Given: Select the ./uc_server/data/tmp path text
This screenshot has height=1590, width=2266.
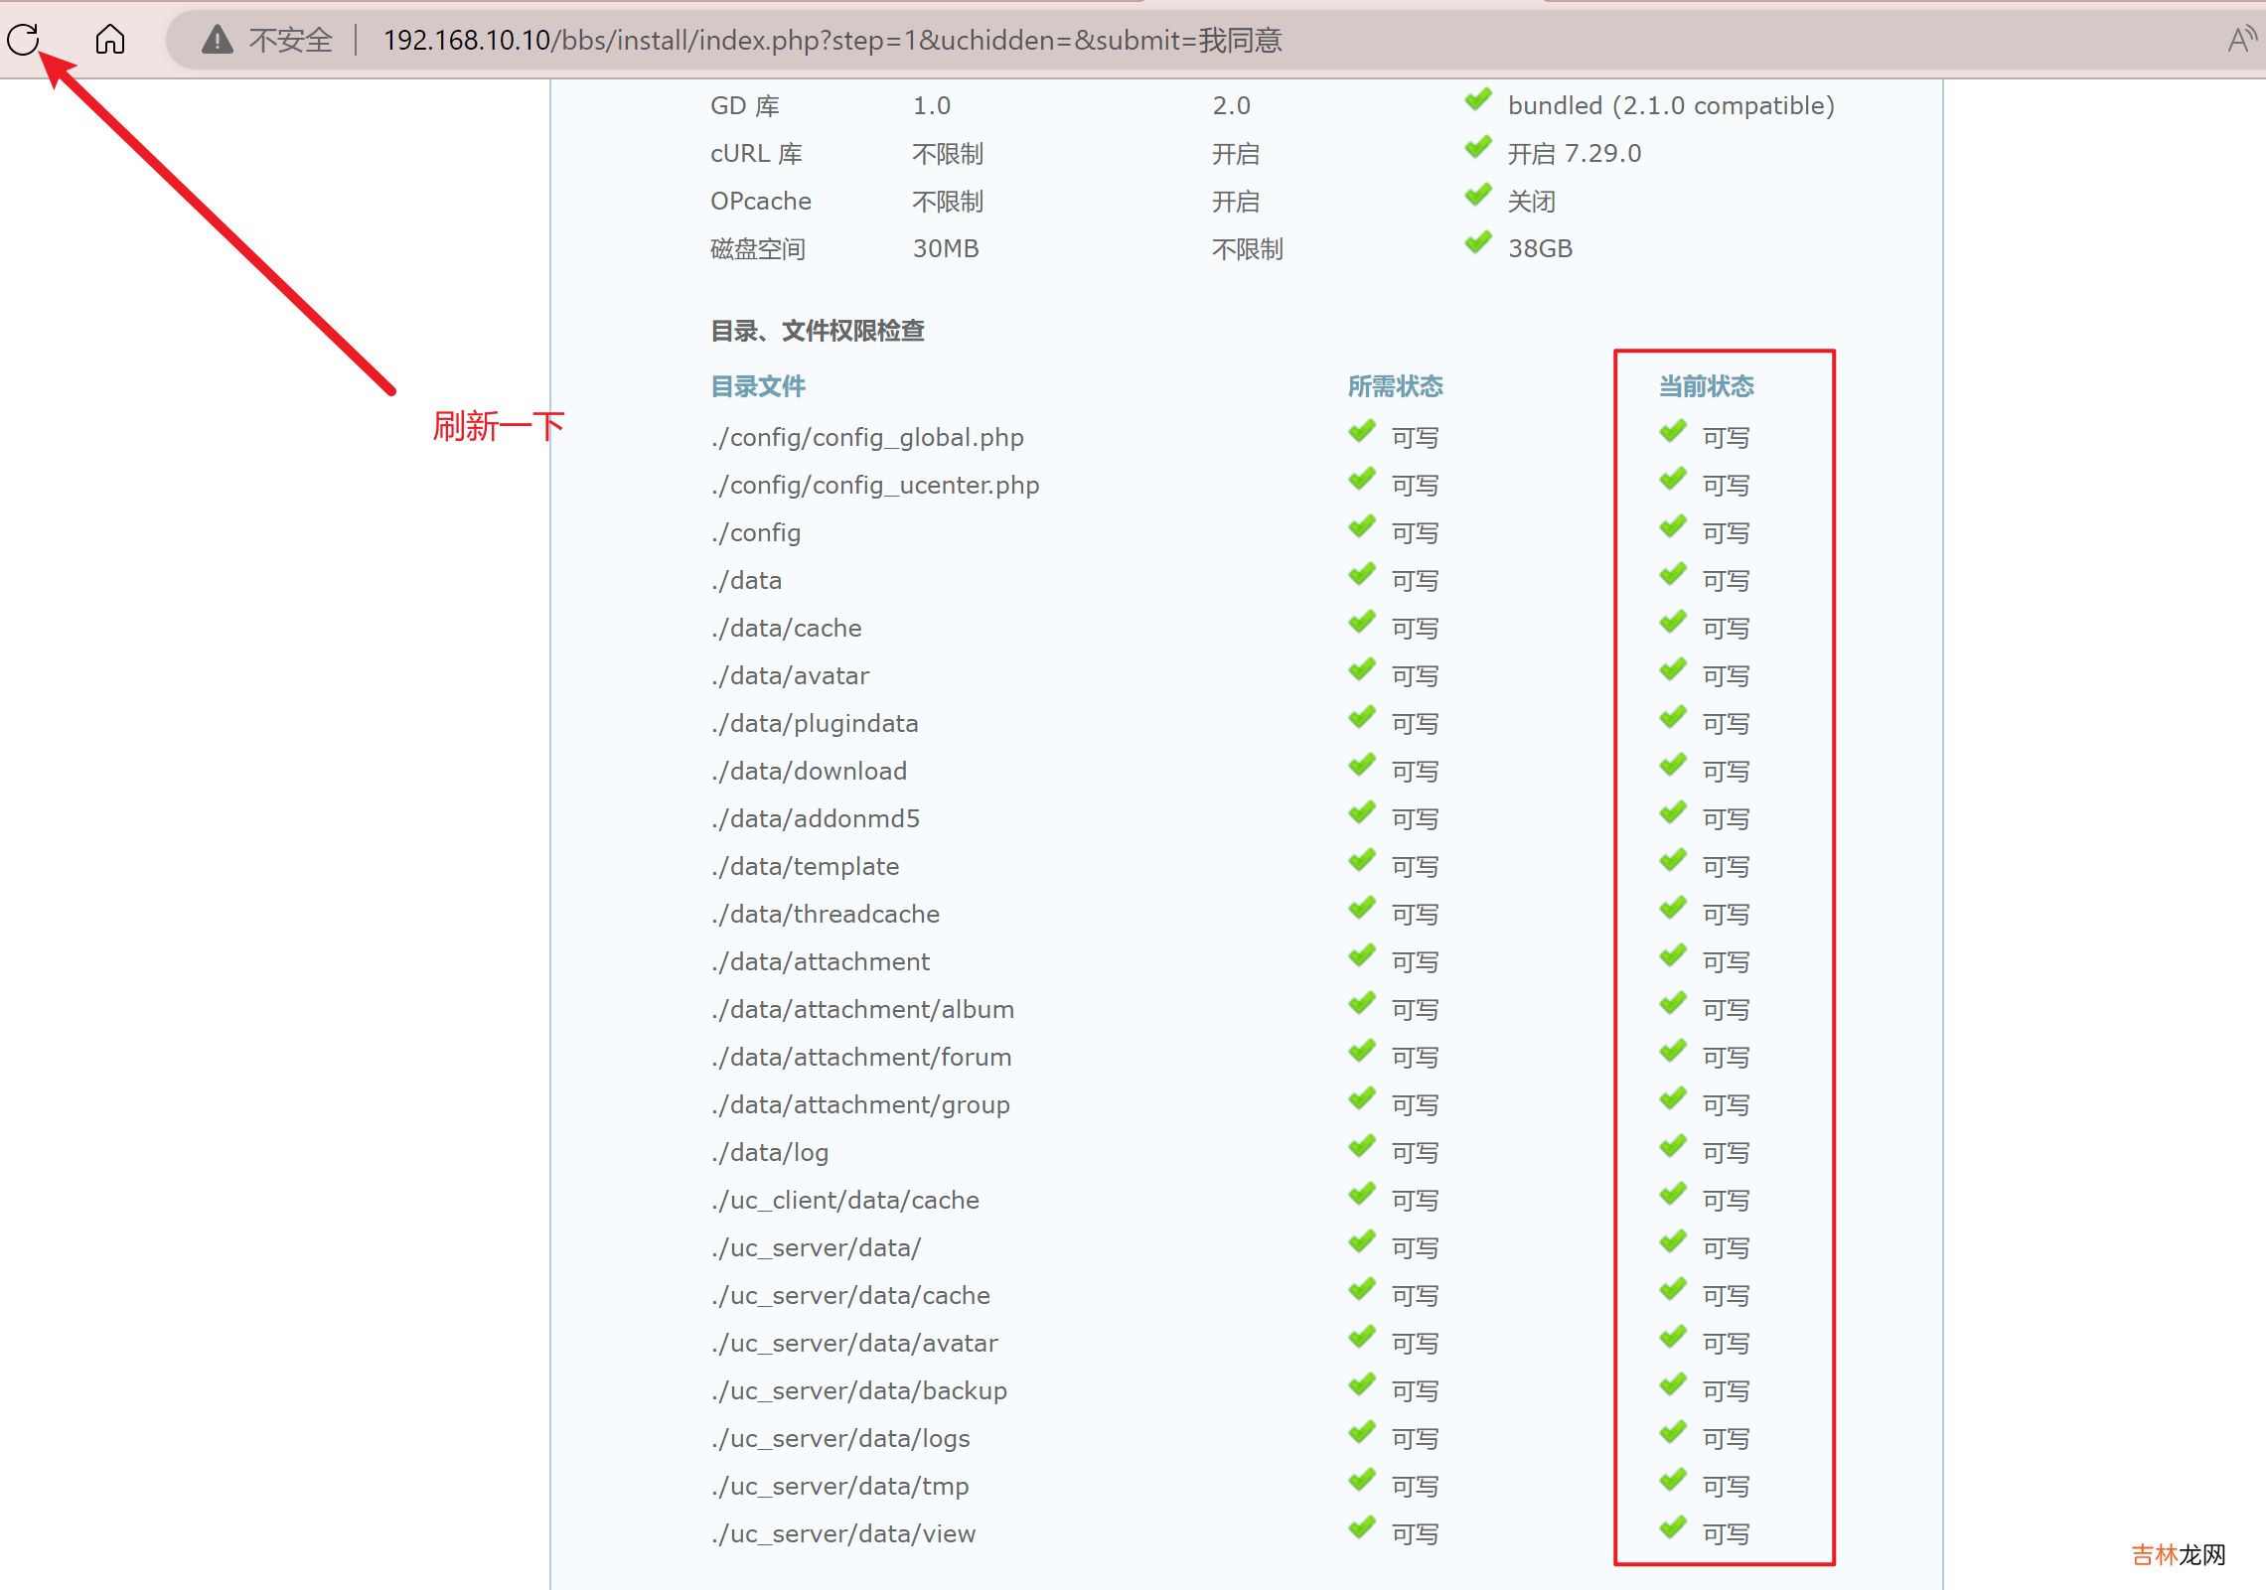Looking at the screenshot, I should click(840, 1487).
